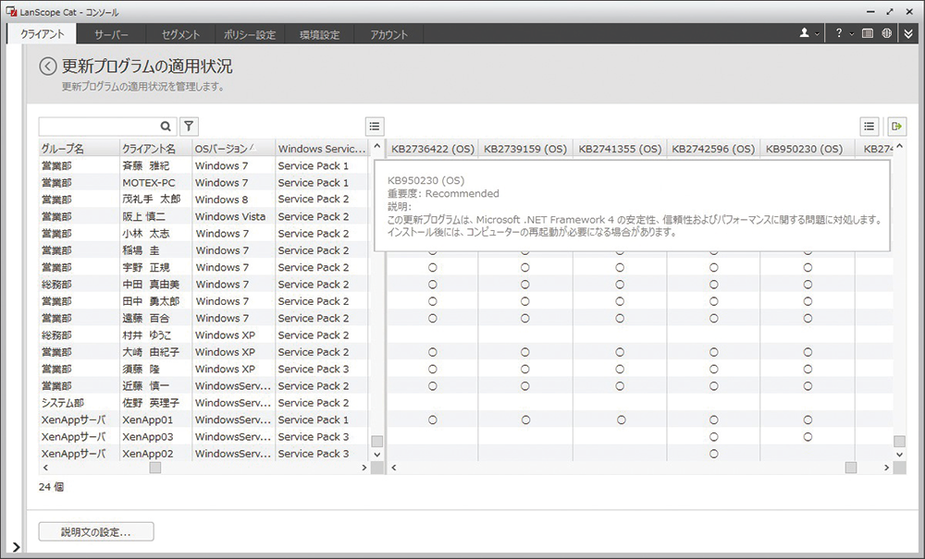Click the globe icon in header
925x559 pixels.
[x=887, y=33]
